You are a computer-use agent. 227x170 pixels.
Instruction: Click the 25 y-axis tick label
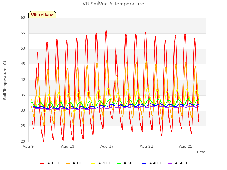point(23,126)
